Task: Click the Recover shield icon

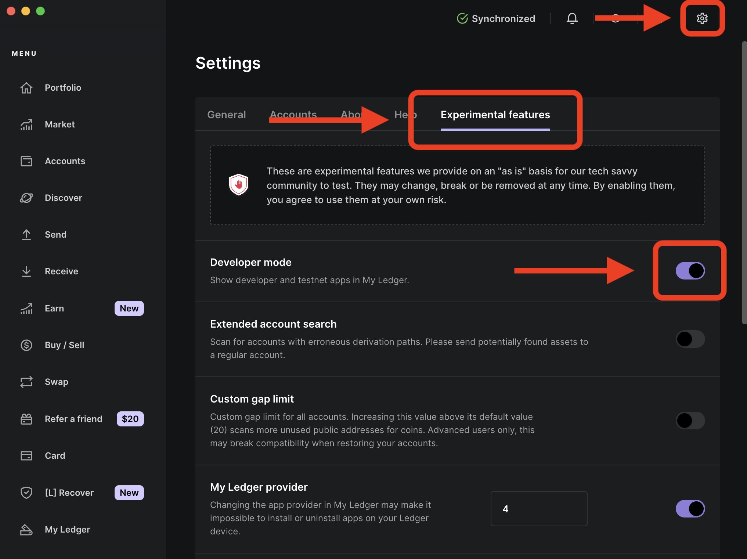Action: [26, 493]
